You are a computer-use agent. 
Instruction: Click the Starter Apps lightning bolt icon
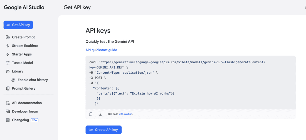(x=8, y=54)
